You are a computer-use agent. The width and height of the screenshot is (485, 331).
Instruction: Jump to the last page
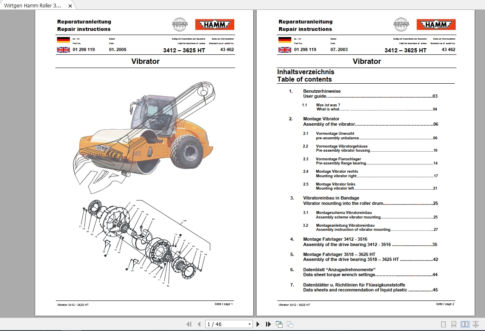(268, 324)
